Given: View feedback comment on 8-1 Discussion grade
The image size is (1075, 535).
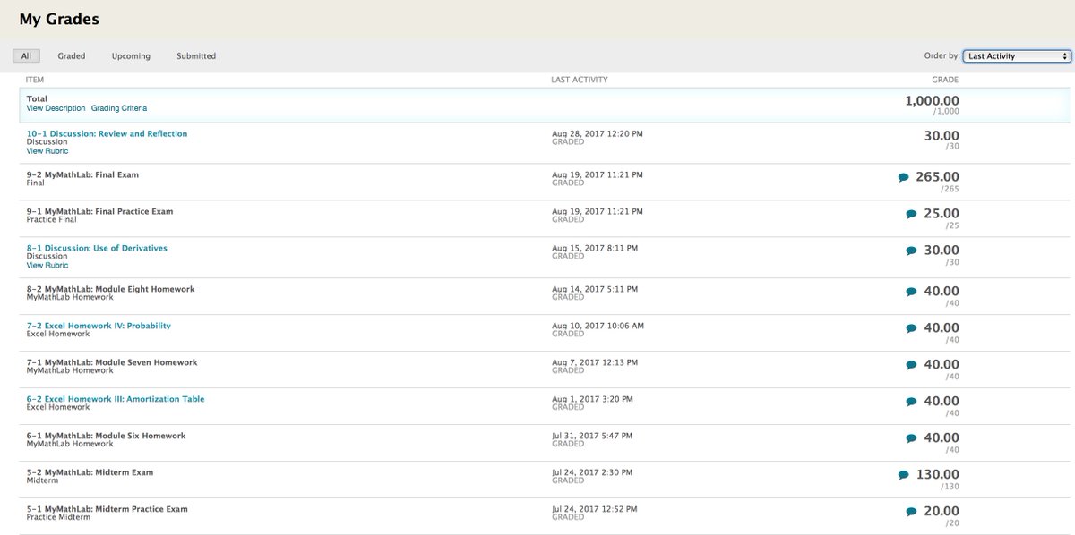Looking at the screenshot, I should pyautogui.click(x=911, y=251).
